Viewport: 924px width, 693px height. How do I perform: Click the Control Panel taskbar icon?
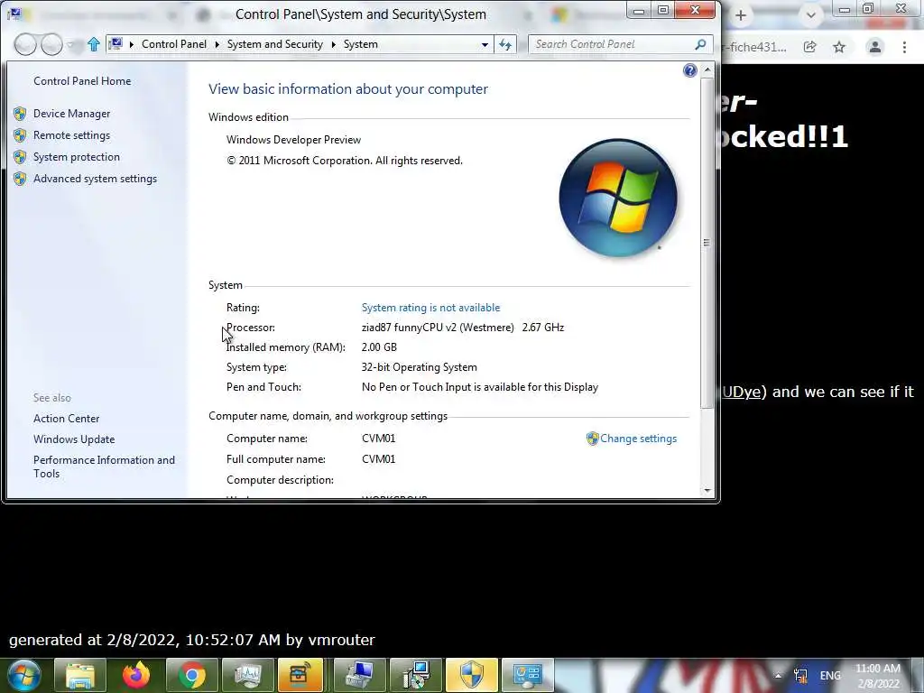(x=527, y=675)
